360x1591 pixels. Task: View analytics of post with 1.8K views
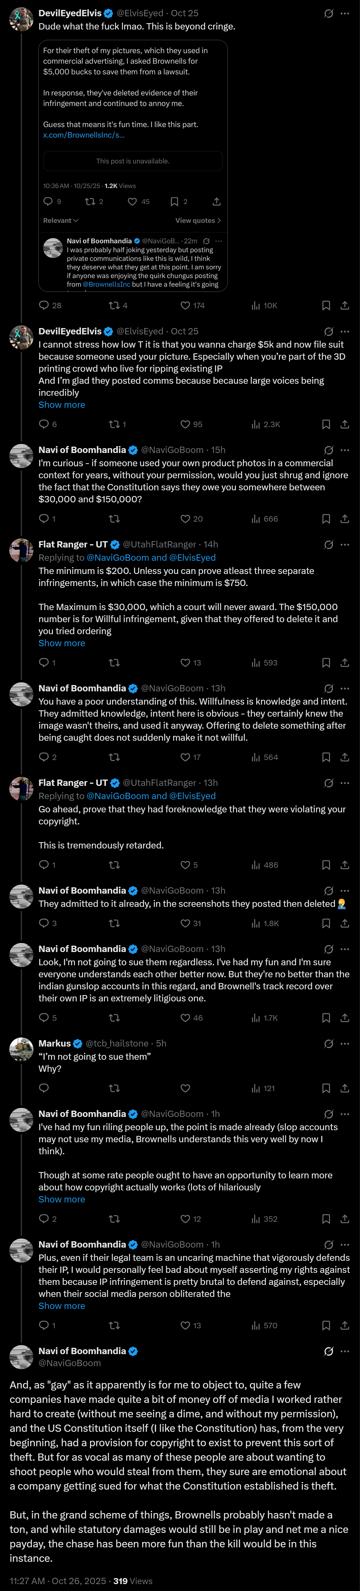tap(265, 923)
